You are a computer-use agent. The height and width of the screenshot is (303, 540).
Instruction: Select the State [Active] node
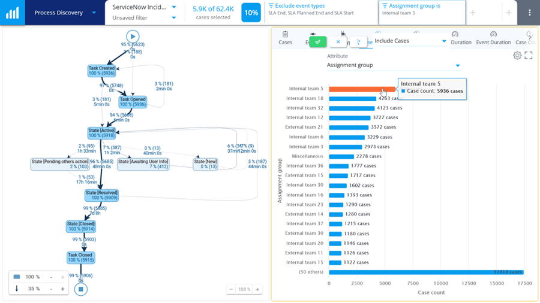click(x=101, y=133)
